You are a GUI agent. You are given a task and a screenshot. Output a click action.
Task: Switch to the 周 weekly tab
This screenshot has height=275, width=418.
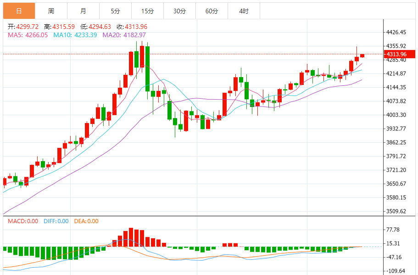[51, 11]
